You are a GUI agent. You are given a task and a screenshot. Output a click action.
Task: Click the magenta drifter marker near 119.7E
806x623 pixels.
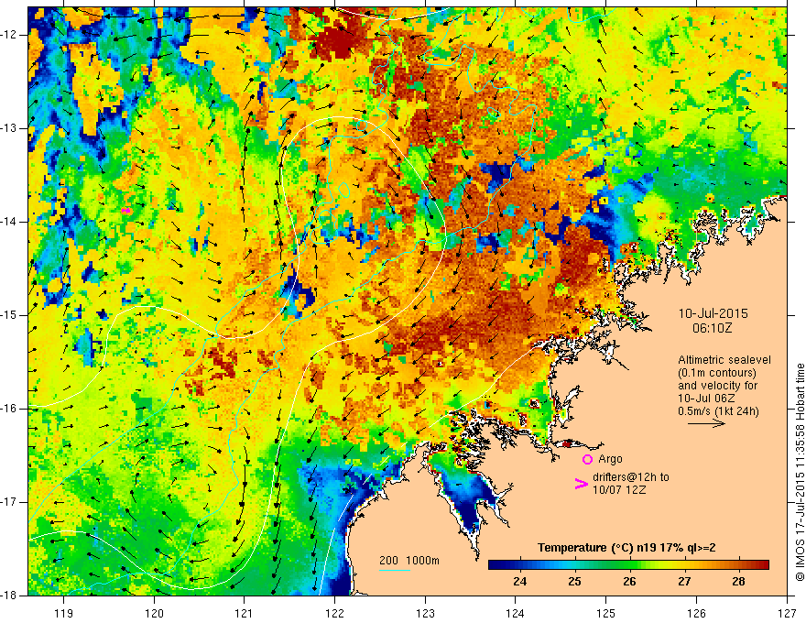point(126,211)
